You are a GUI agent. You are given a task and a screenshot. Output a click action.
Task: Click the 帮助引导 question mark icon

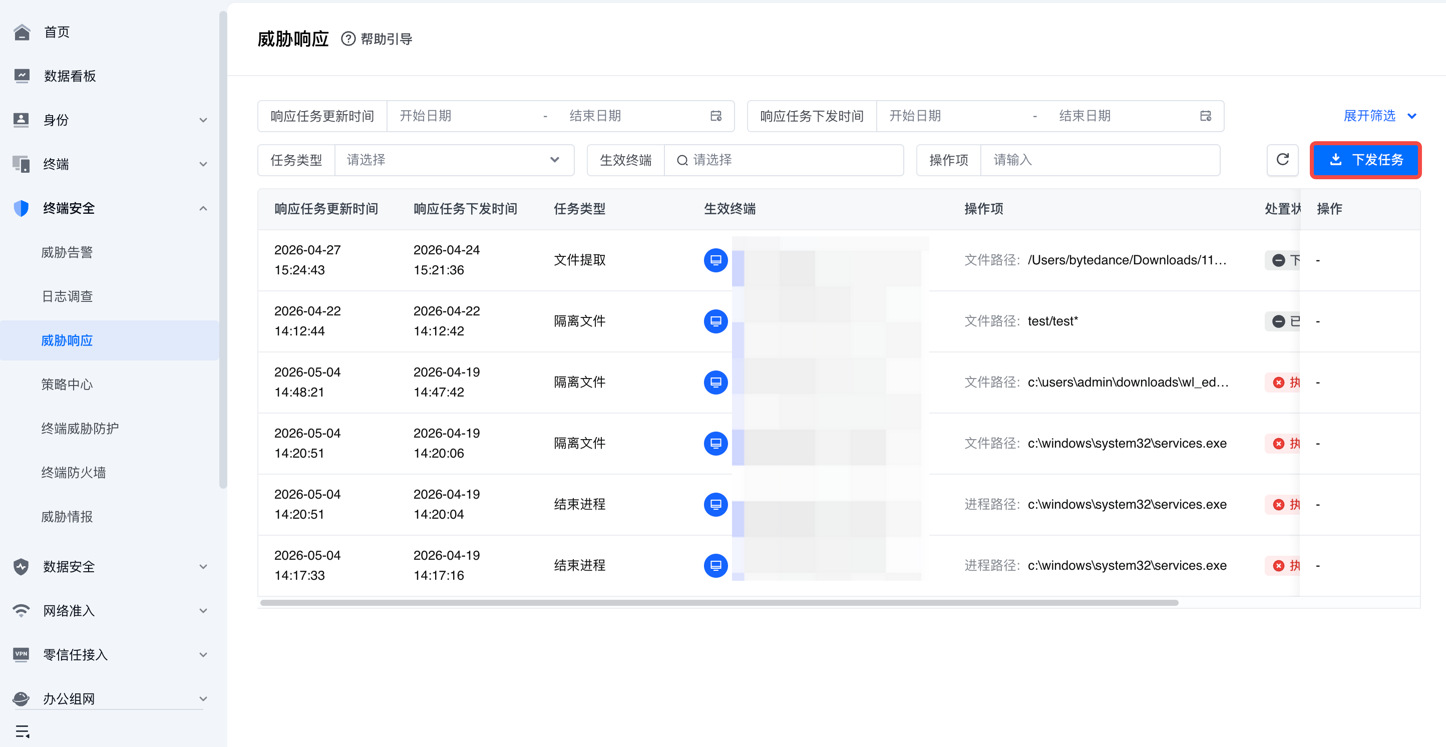[x=348, y=39]
